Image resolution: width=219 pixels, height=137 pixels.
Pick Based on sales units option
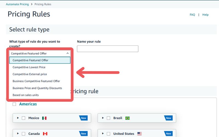[x=40, y=95]
